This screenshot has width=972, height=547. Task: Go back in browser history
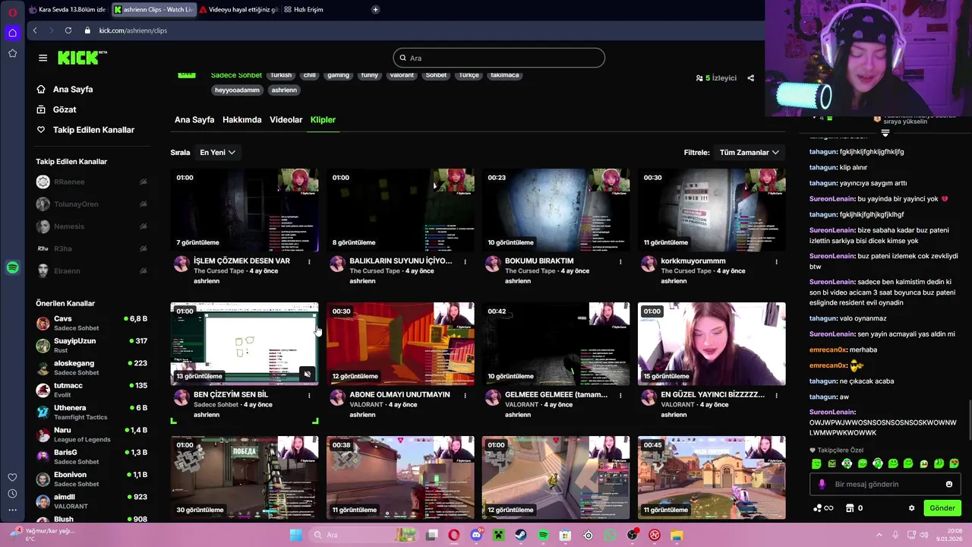[35, 30]
